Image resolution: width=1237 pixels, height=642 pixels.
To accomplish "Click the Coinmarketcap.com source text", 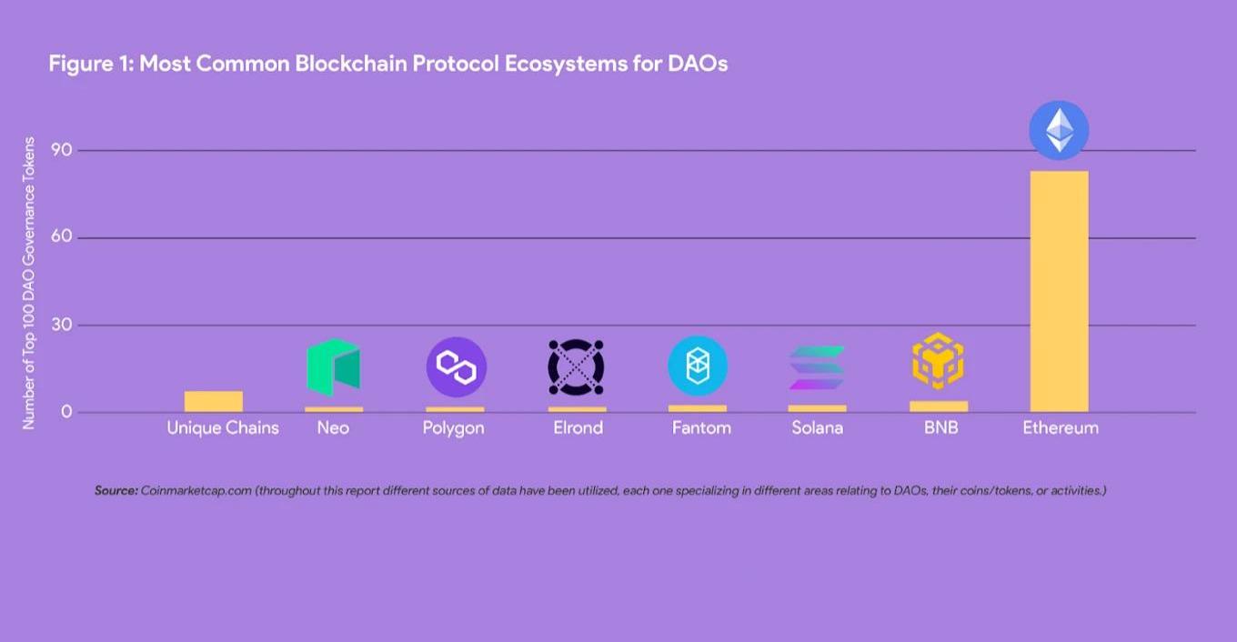I will [196, 490].
